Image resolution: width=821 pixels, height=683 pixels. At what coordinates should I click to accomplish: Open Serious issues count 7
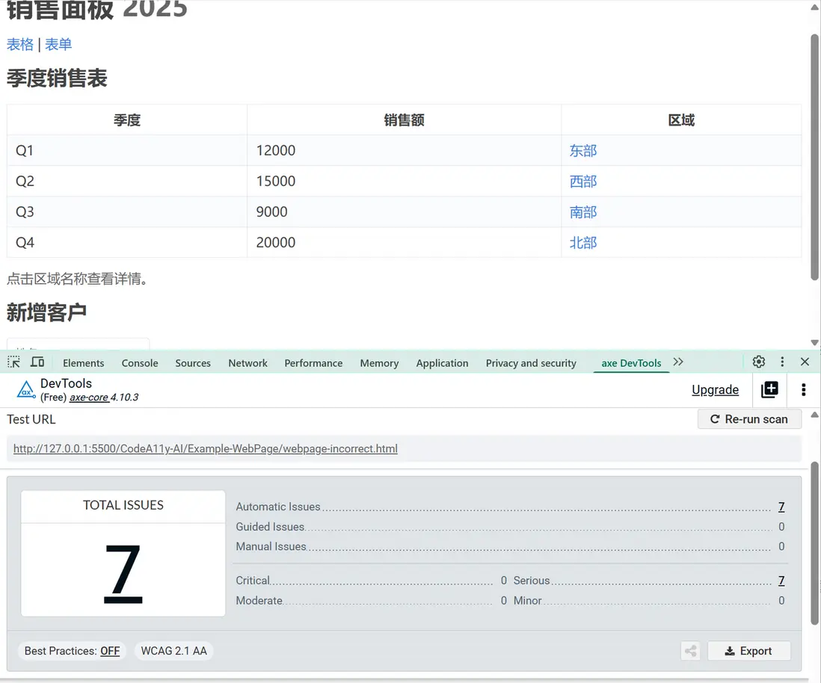pyautogui.click(x=781, y=581)
